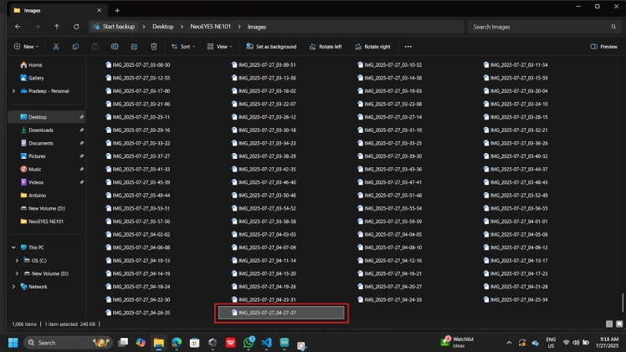Collapse the This PC tree node
Screen dimensions: 626x352
point(13,247)
